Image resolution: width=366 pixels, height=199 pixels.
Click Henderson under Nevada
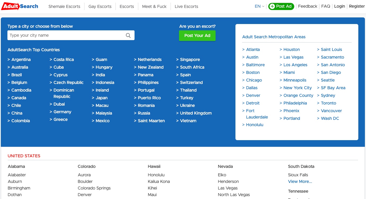pos(228,182)
